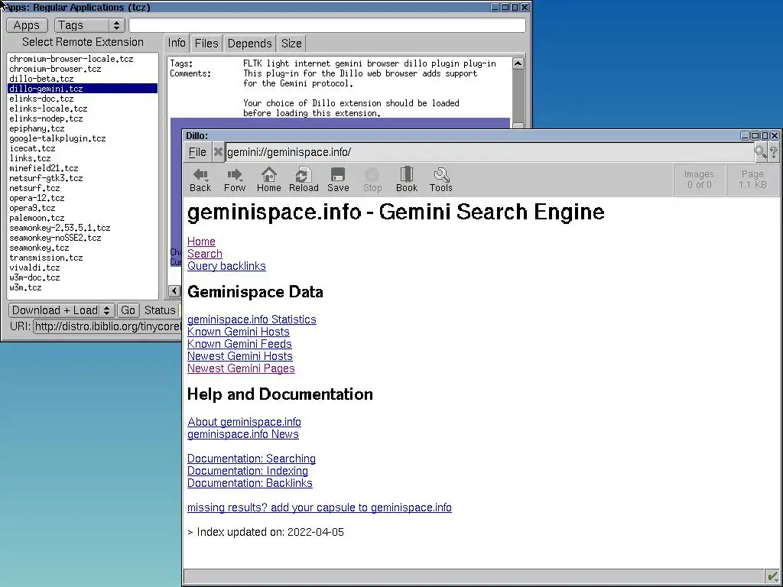Click the scroll-left arrow of the Info pane
Screen dimensions: 783x587
[x=174, y=291]
